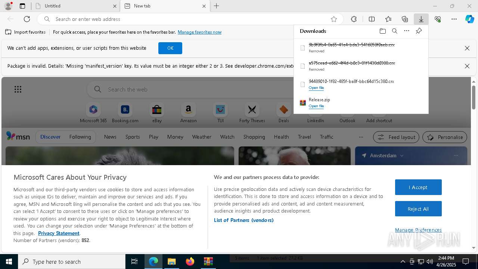Click the Feed layout button

click(x=396, y=137)
